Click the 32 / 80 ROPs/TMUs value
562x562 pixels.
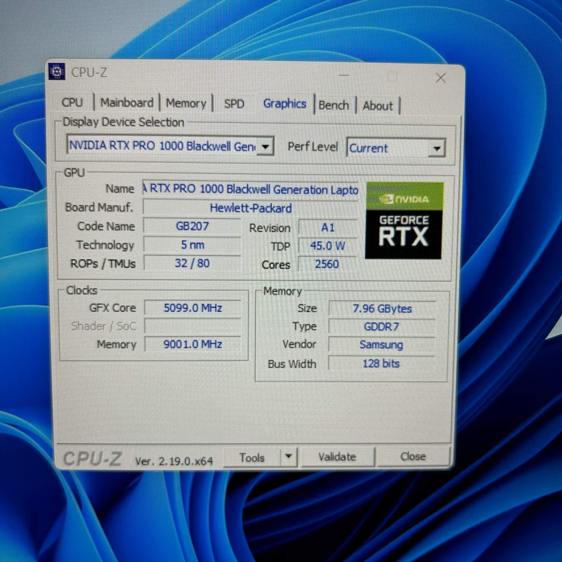pyautogui.click(x=192, y=263)
